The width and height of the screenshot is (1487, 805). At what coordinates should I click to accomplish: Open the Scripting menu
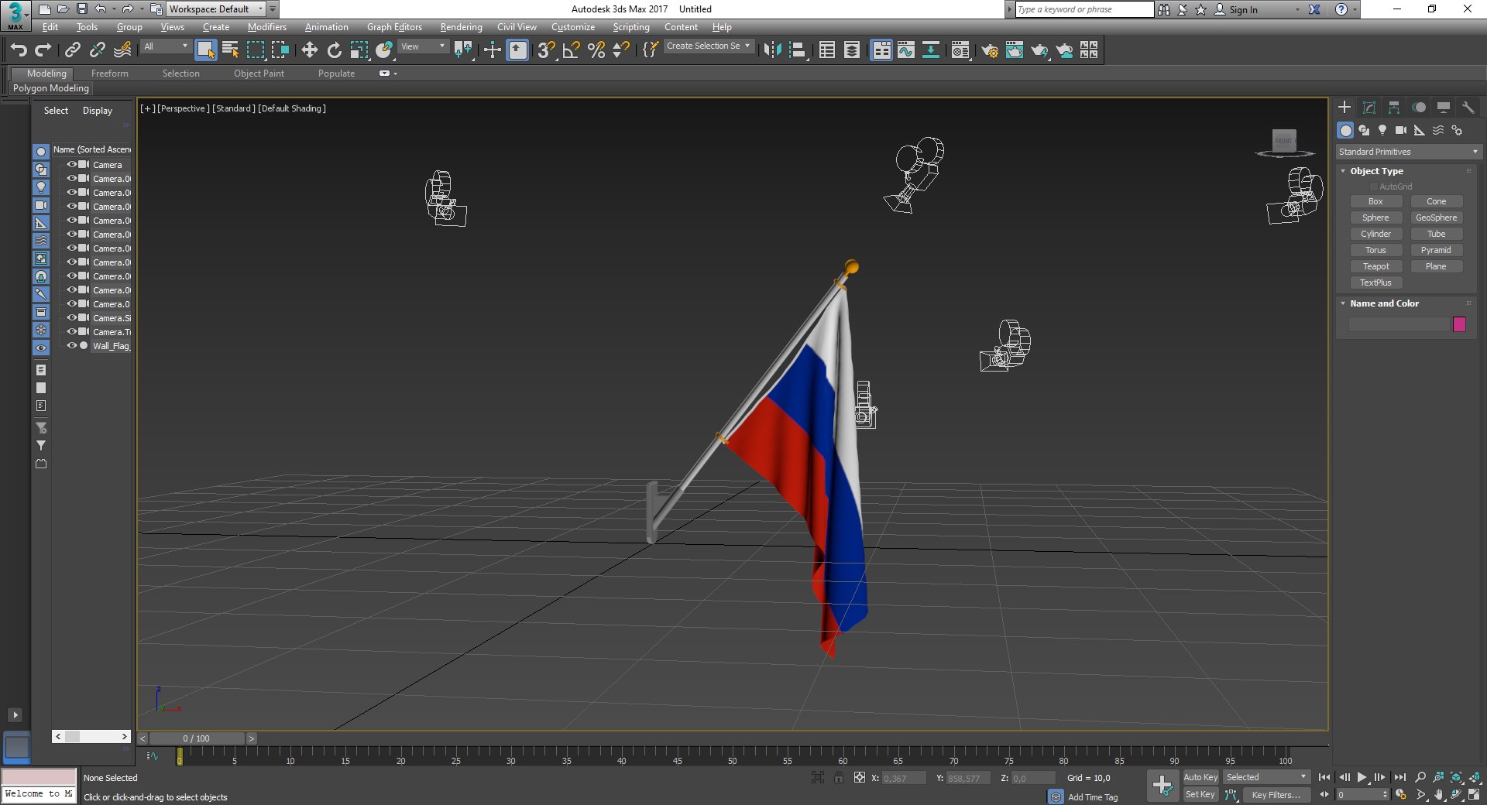[x=631, y=27]
